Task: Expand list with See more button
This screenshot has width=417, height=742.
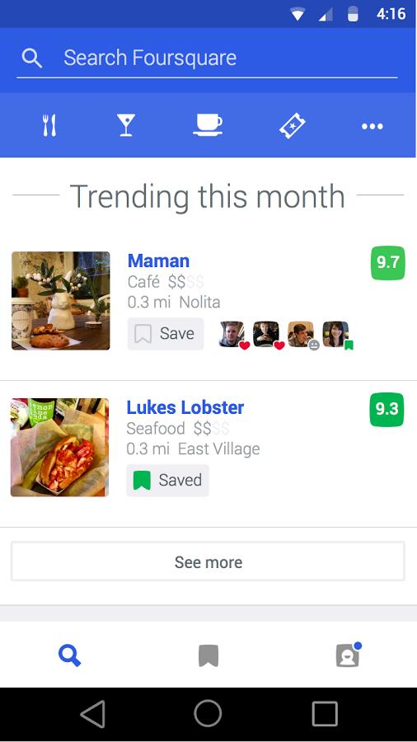Action: 208,561
